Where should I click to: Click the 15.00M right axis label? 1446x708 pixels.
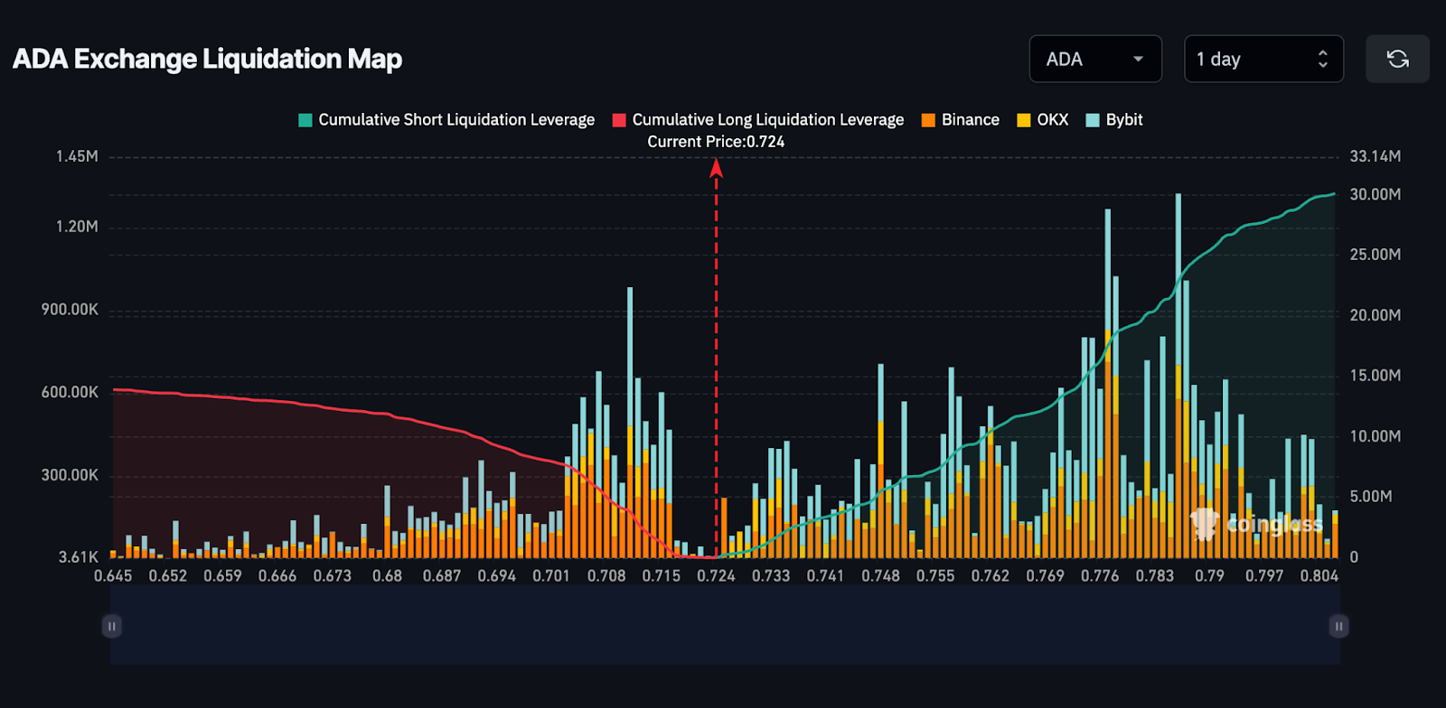pos(1376,376)
